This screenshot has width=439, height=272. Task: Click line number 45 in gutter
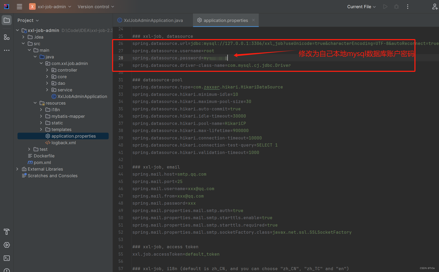click(x=121, y=181)
